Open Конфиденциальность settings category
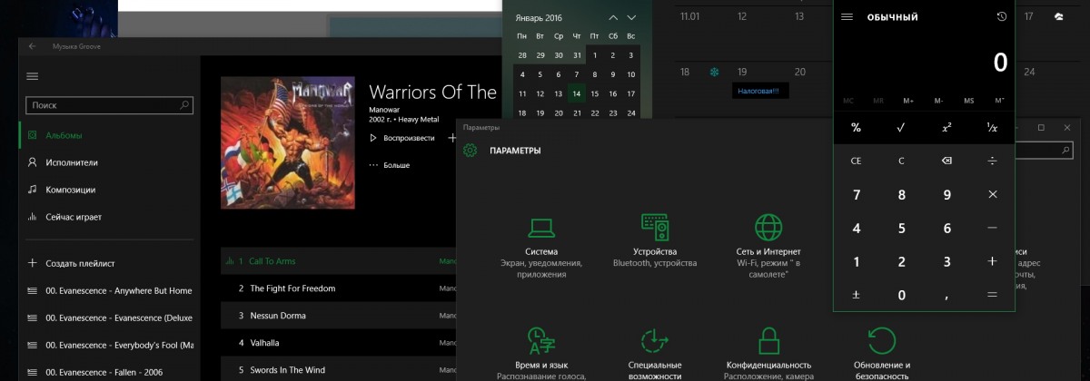This screenshot has height=381, width=1090. coord(768,354)
